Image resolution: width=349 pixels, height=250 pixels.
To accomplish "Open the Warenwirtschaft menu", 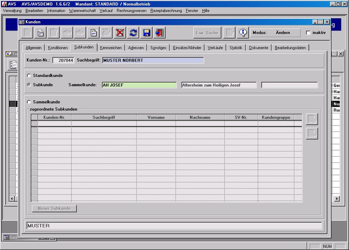I will [82, 11].
